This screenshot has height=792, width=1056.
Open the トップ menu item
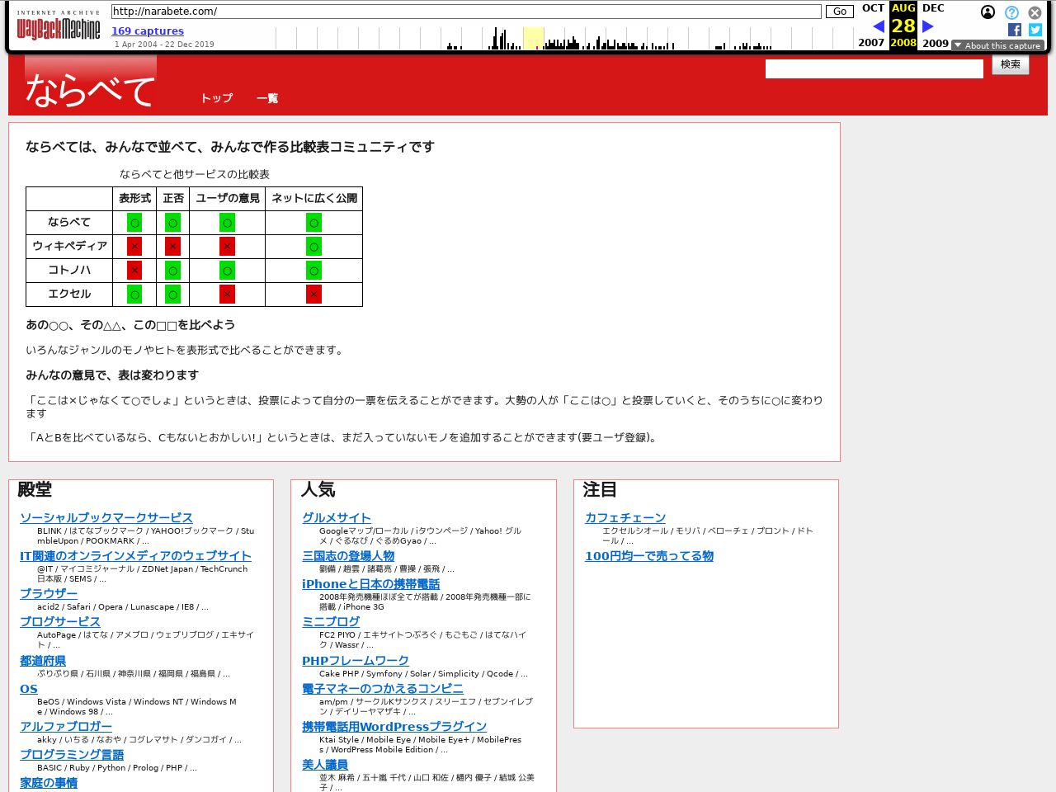(217, 98)
